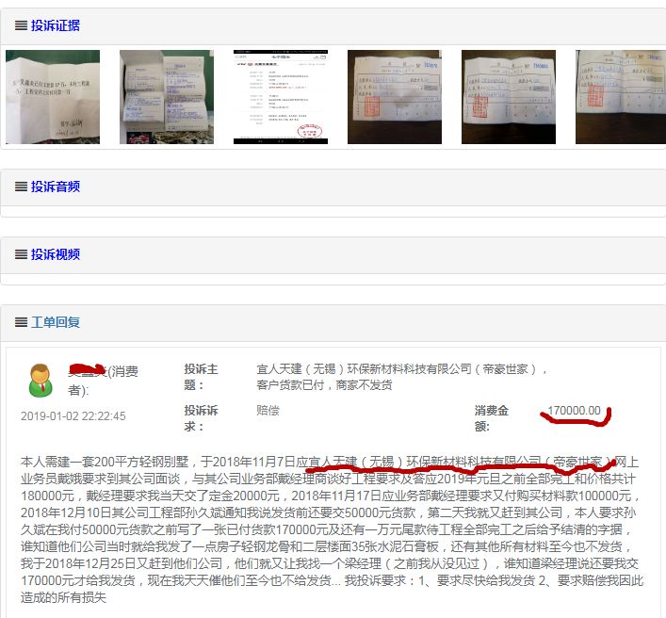Open the 投诉证据 section header
The image size is (666, 618).
(56, 25)
